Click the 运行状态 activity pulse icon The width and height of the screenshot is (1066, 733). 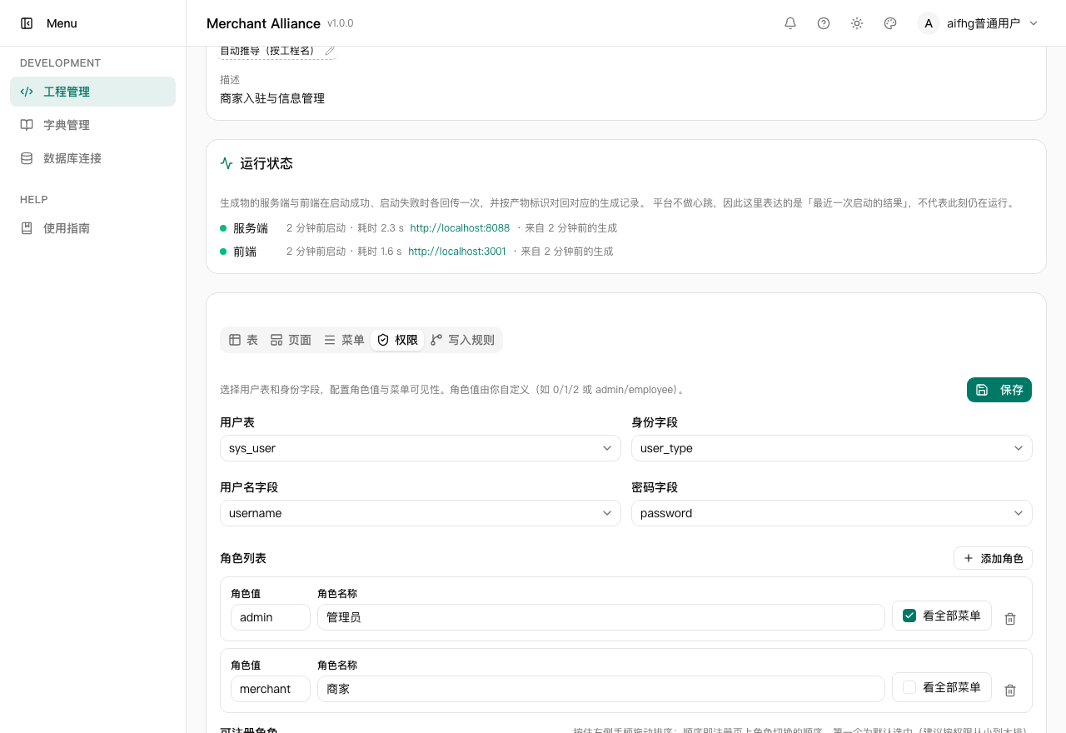tap(227, 163)
